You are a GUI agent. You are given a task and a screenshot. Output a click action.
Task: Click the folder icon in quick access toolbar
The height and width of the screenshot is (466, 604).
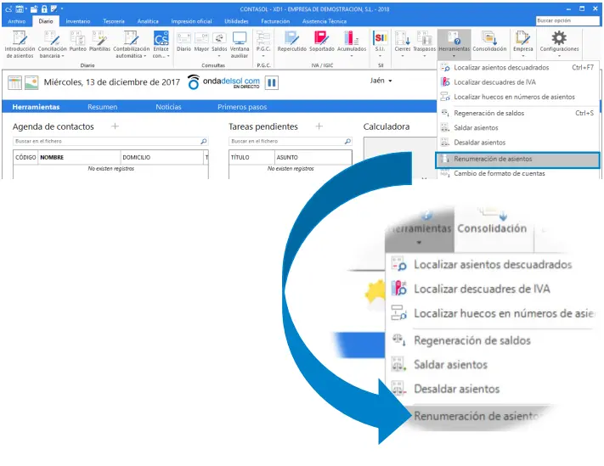point(34,8)
